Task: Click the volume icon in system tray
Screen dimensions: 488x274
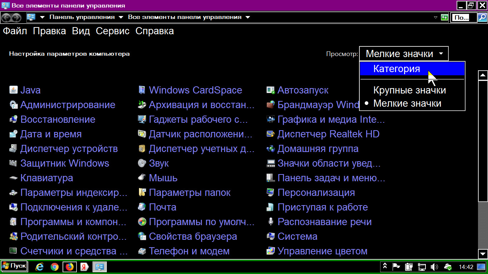Action: [x=434, y=267]
